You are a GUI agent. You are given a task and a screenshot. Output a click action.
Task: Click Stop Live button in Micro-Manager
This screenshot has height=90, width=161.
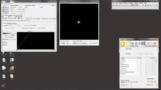point(6,7)
